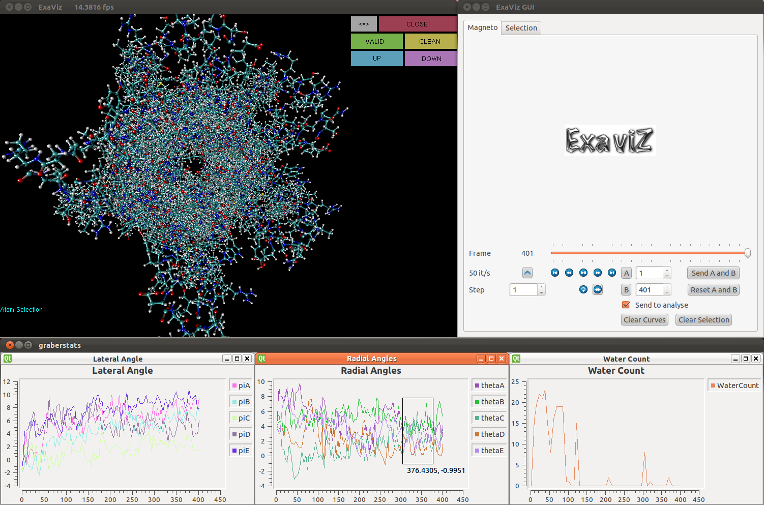This screenshot has width=764, height=505.
Task: Click the green VALID button
Action: 376,41
